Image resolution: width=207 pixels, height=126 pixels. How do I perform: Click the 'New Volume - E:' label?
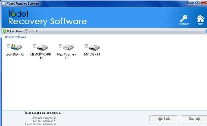pyautogui.click(x=66, y=56)
